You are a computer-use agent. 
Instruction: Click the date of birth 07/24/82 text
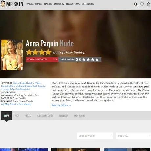(21, 98)
